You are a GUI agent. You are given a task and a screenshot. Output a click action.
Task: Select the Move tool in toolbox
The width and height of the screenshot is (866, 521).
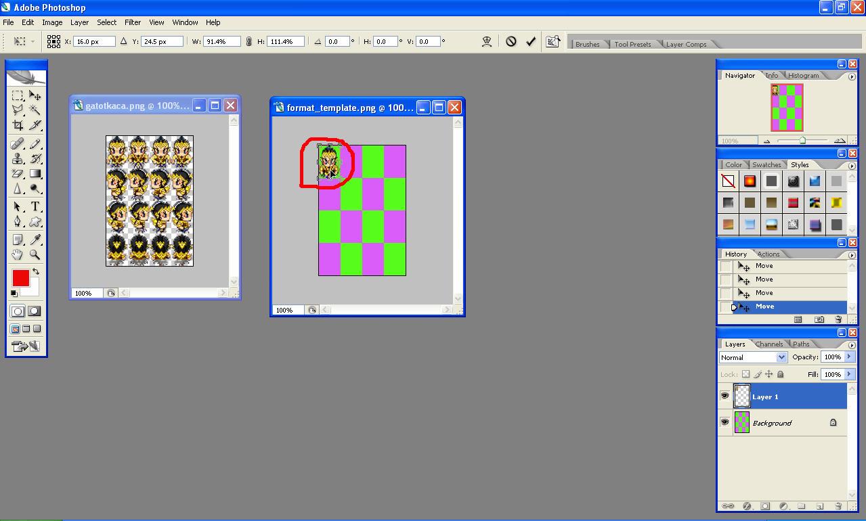(x=35, y=95)
